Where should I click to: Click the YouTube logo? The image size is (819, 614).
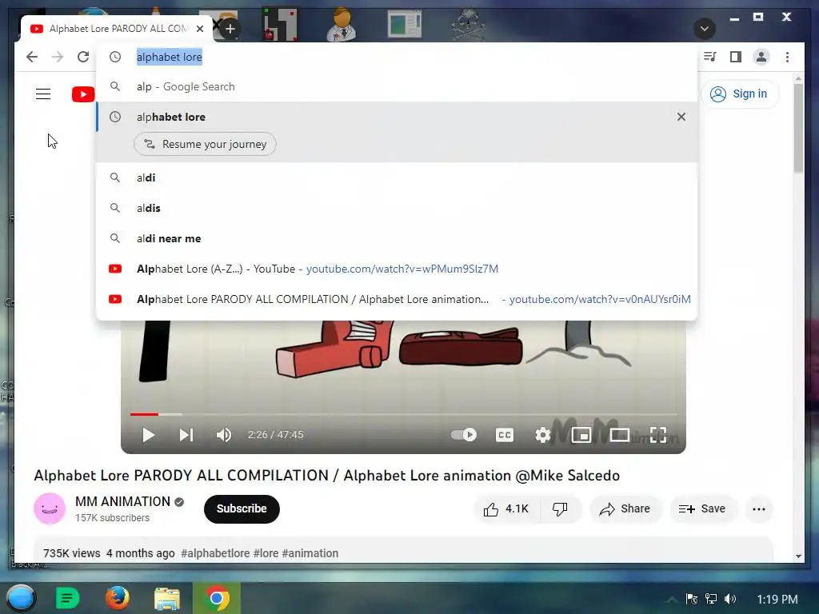83,94
